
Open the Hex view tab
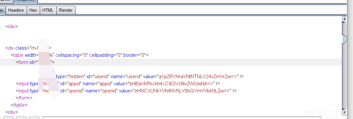tap(33, 10)
